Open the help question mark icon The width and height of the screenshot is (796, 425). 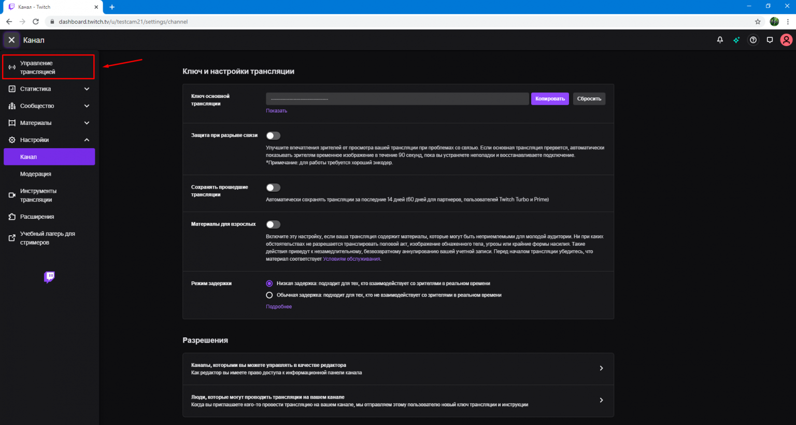click(753, 40)
